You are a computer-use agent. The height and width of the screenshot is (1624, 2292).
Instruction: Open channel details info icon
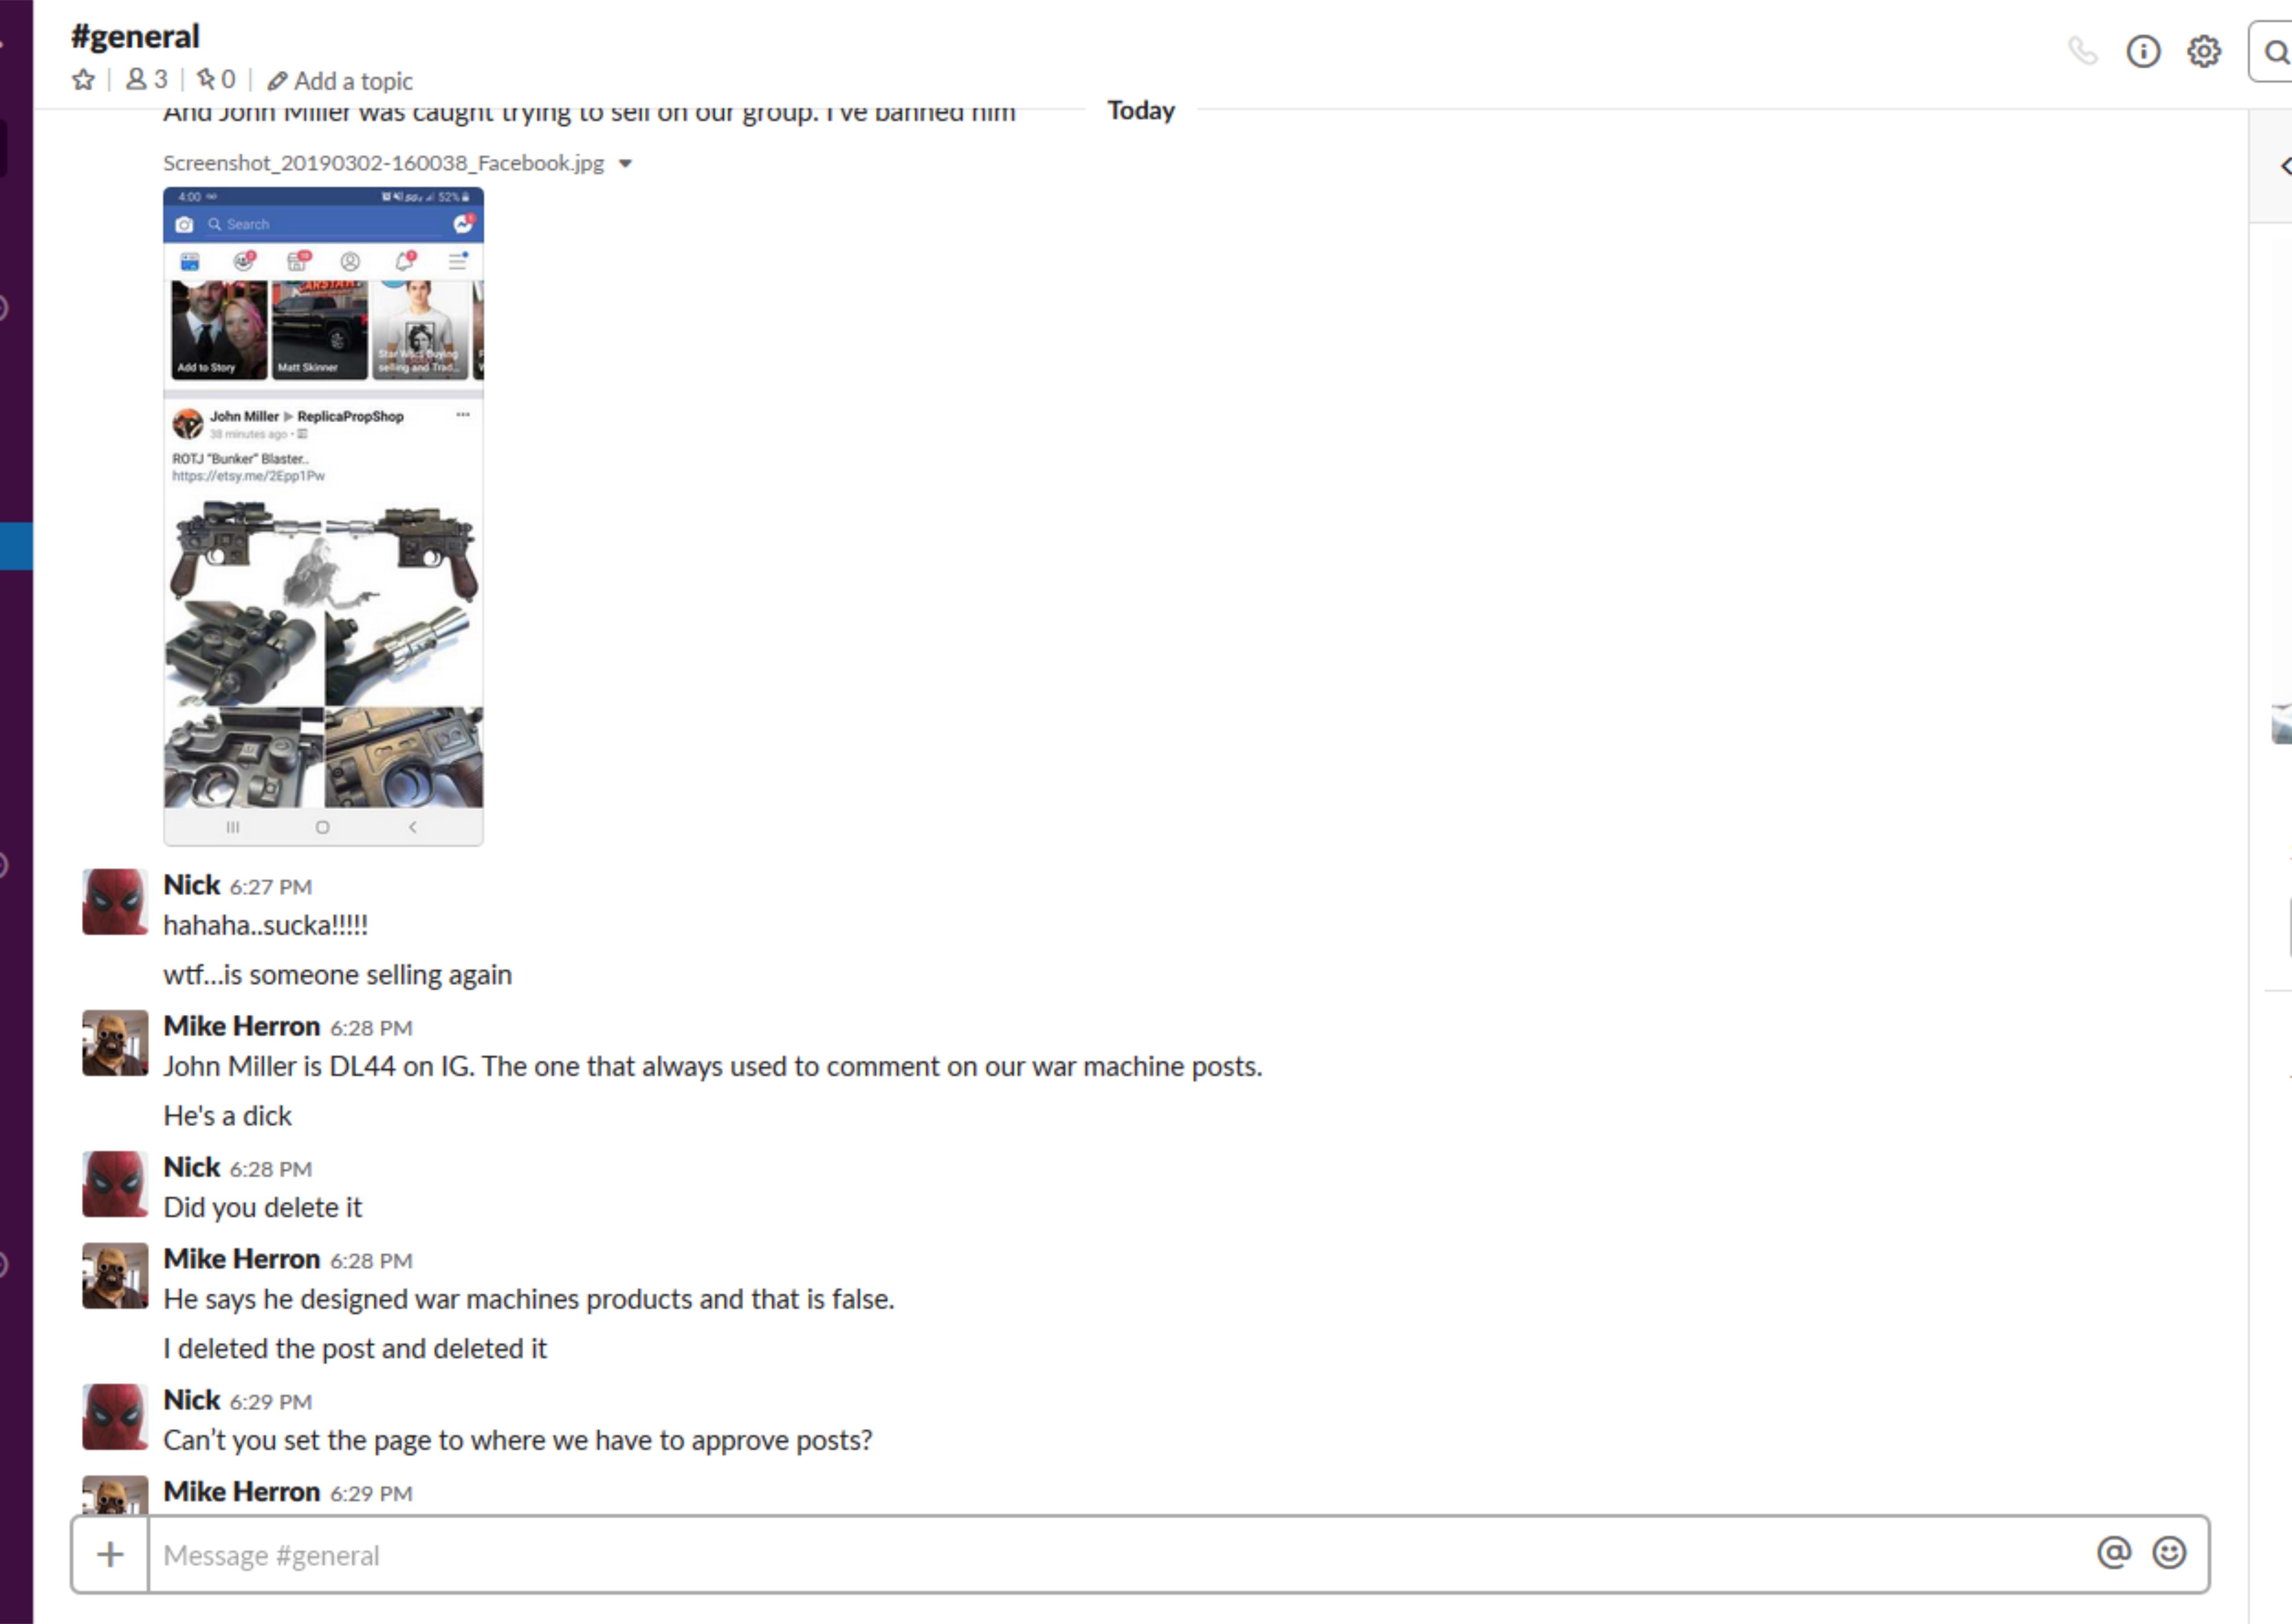tap(2143, 51)
